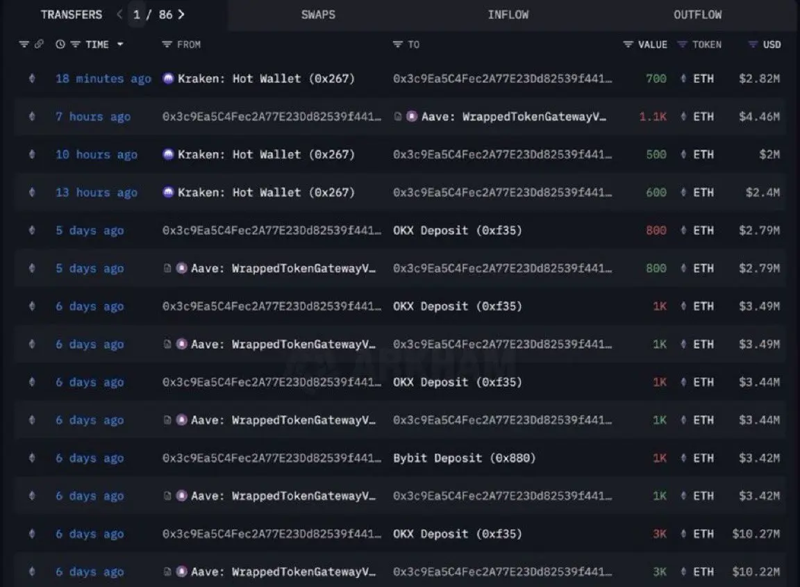Click the page indicator 1 / 86
Image resolution: width=800 pixels, height=587 pixels.
[152, 15]
